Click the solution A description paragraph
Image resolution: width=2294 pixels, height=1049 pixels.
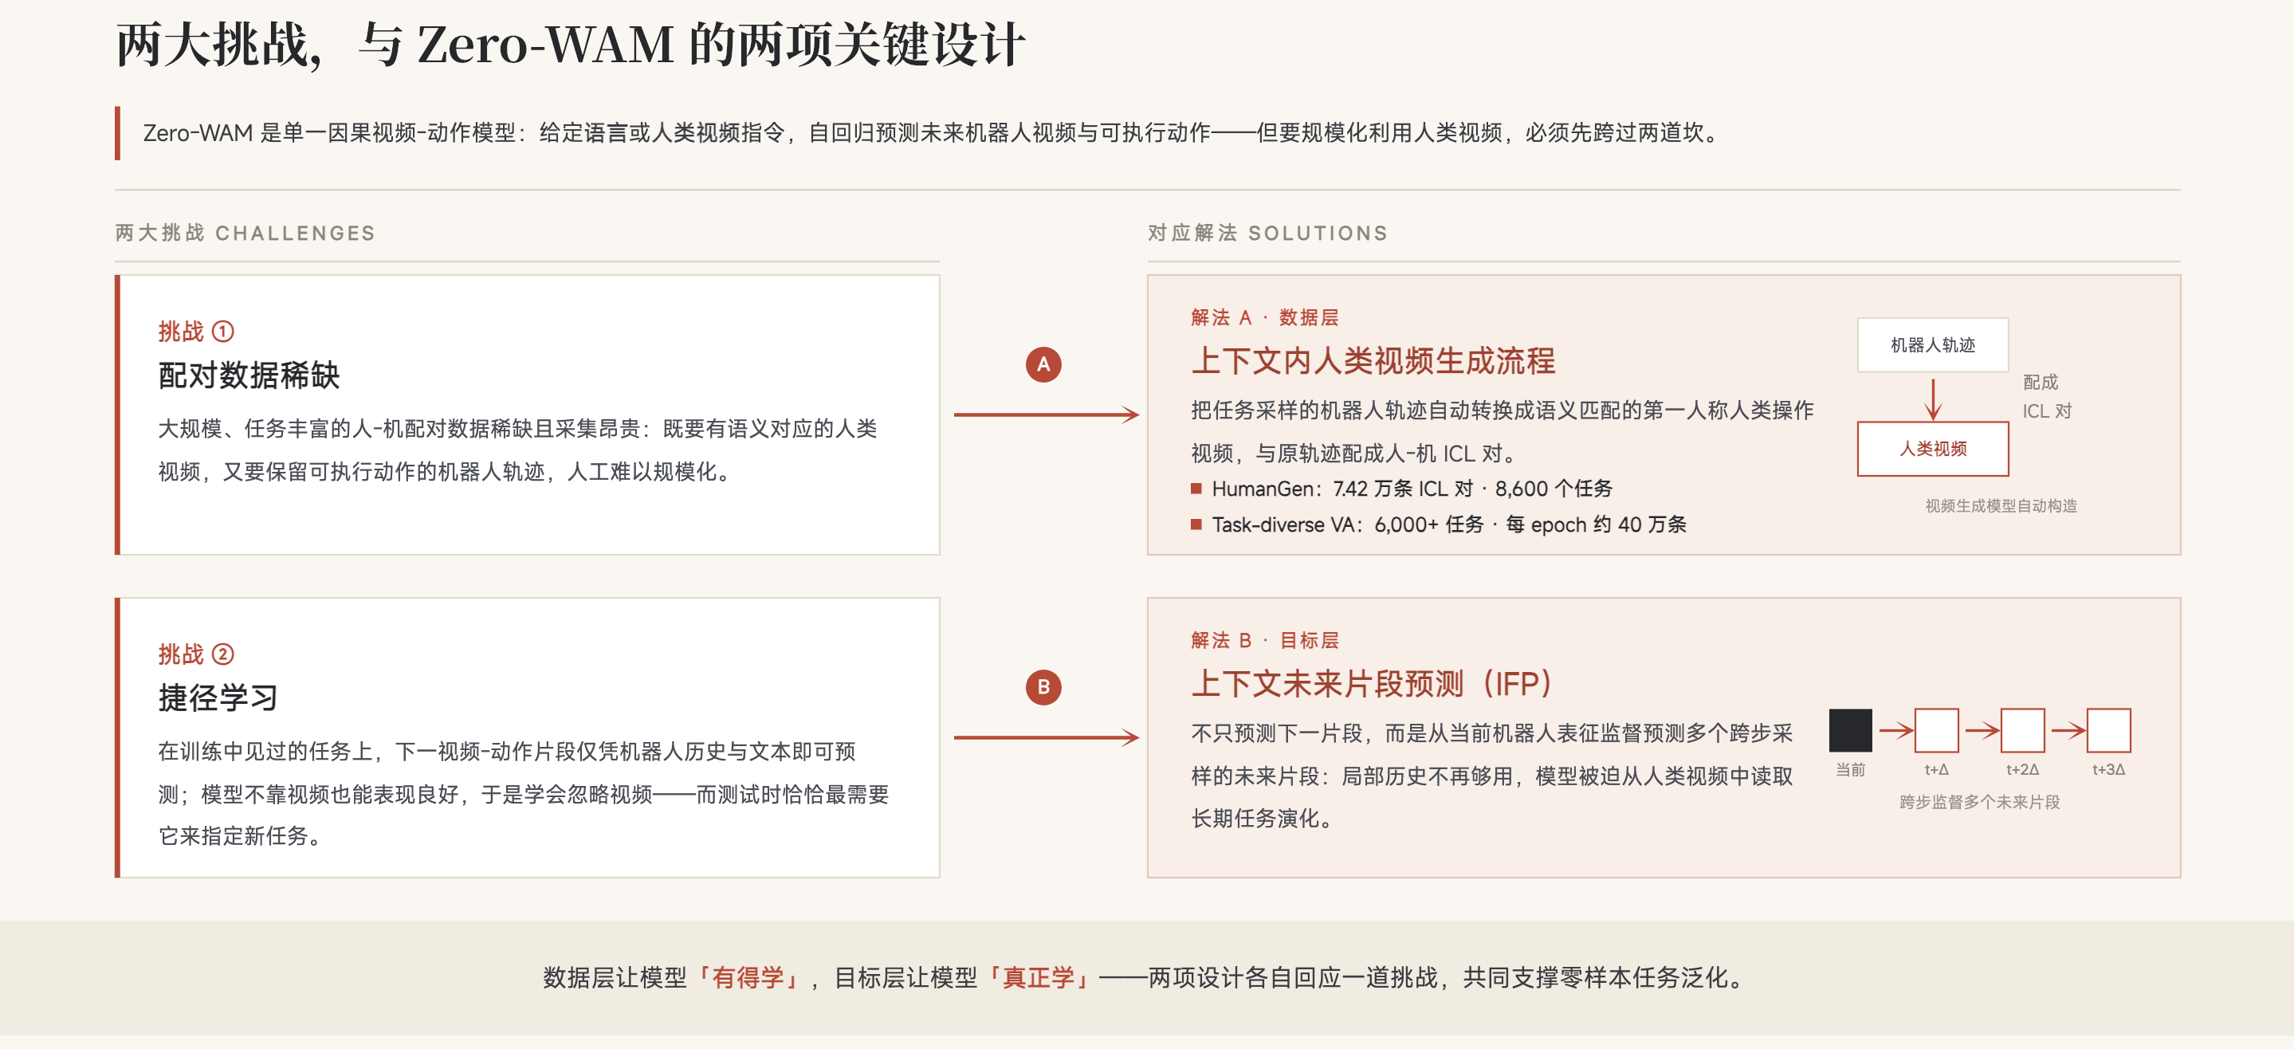click(1502, 432)
